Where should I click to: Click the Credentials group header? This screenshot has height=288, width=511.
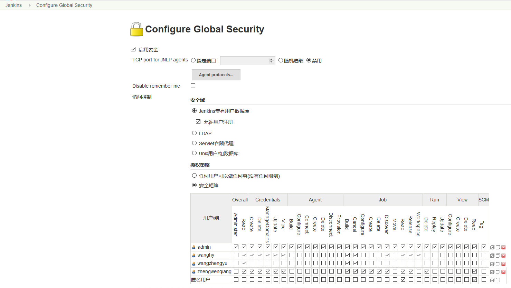[268, 200]
